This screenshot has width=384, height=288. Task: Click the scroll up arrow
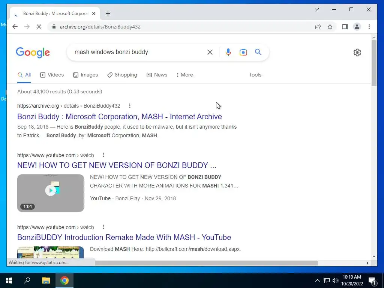[374, 37]
